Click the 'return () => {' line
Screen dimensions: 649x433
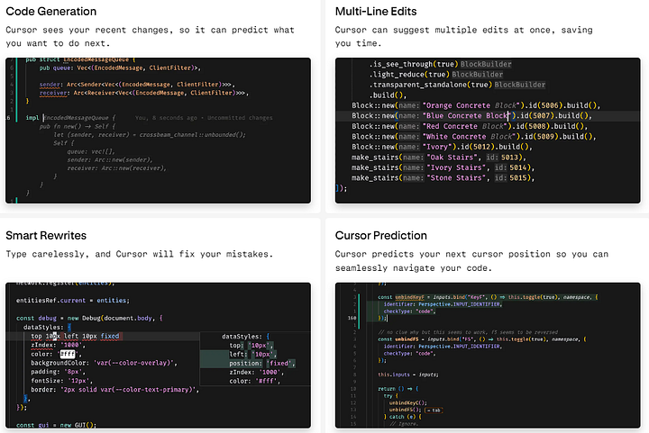coord(398,389)
